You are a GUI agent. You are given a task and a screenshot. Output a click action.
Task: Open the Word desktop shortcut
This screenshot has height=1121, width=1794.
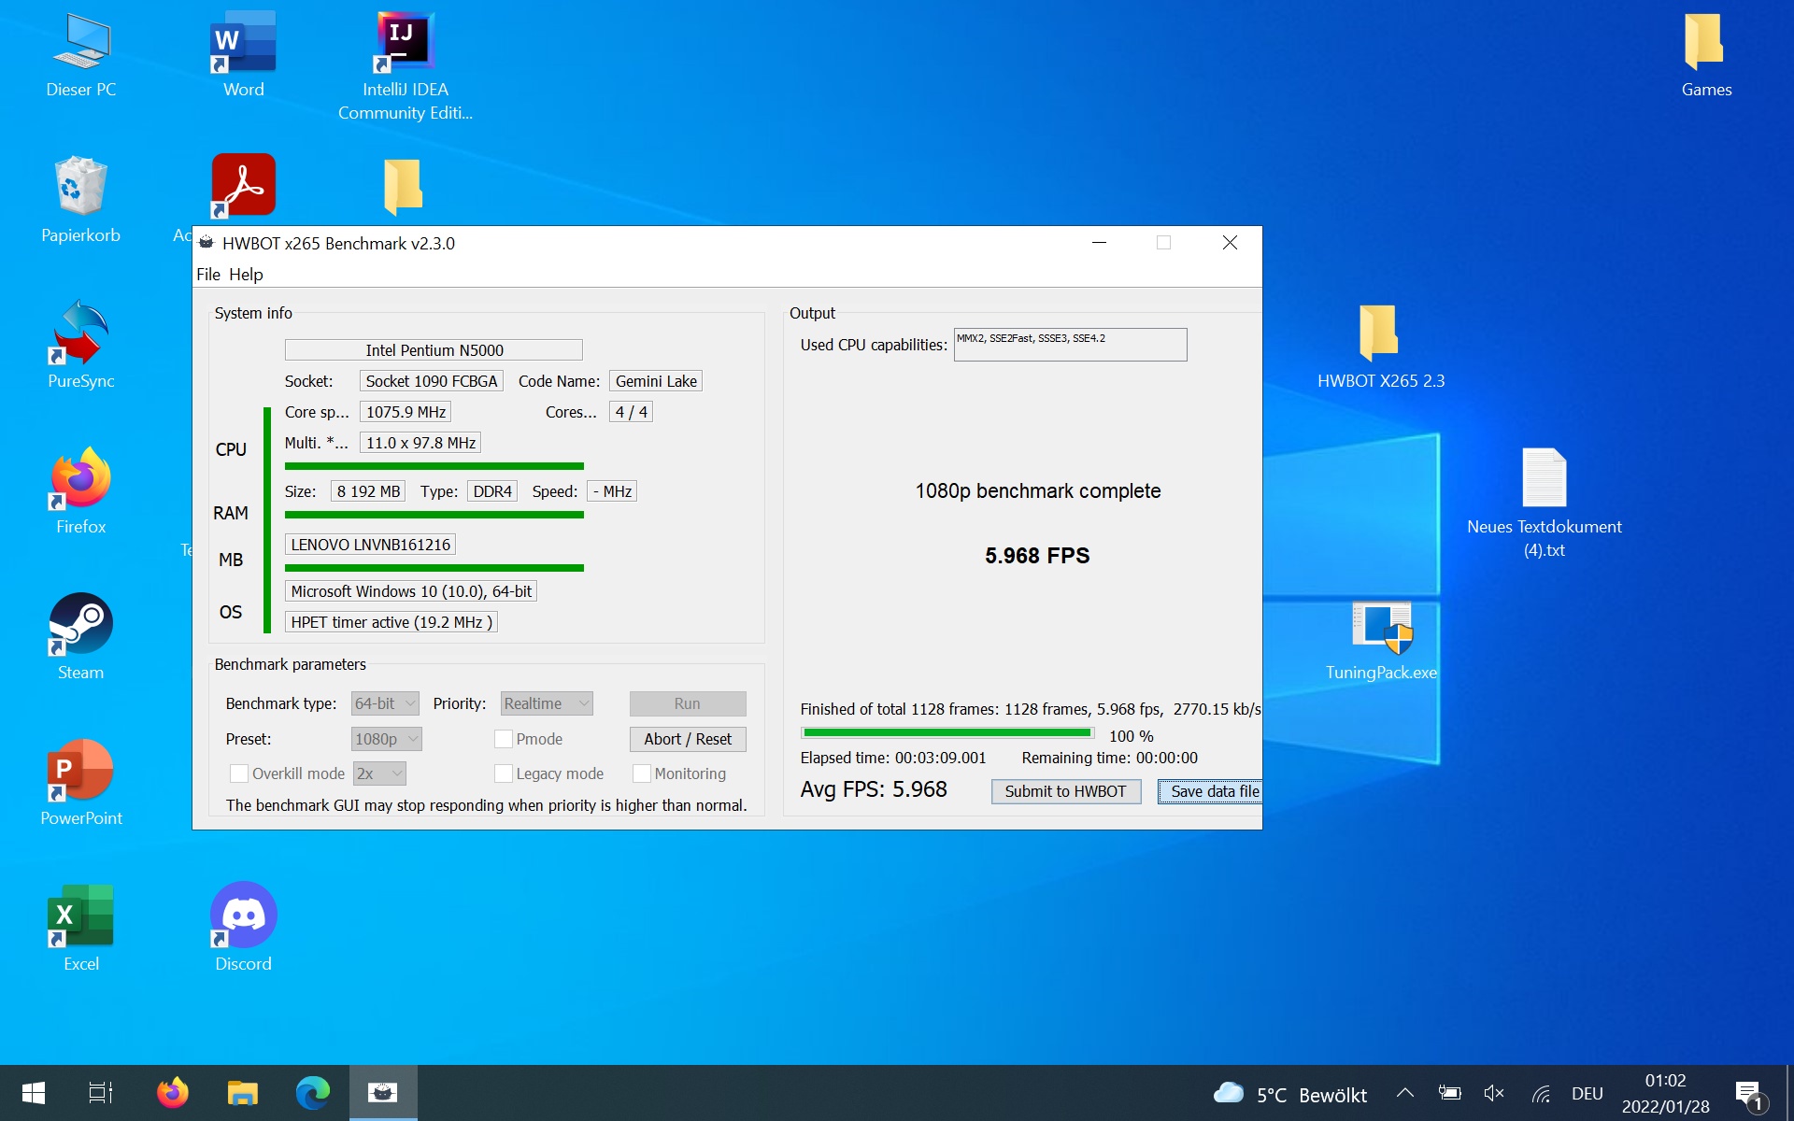[243, 56]
